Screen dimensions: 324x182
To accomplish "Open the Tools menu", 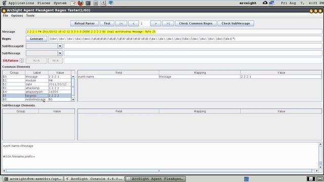I will tap(30, 16).
